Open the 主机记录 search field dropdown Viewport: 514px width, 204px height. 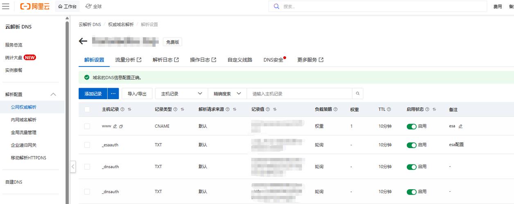point(181,93)
